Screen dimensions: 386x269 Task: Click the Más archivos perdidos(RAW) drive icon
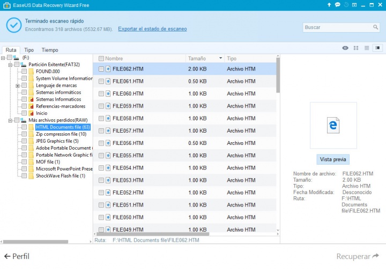(x=24, y=120)
